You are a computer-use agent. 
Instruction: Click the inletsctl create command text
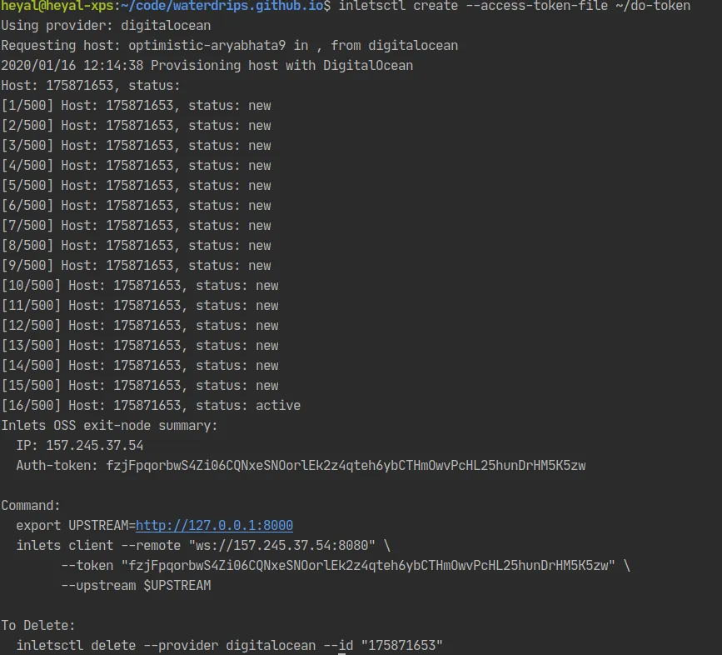click(515, 6)
